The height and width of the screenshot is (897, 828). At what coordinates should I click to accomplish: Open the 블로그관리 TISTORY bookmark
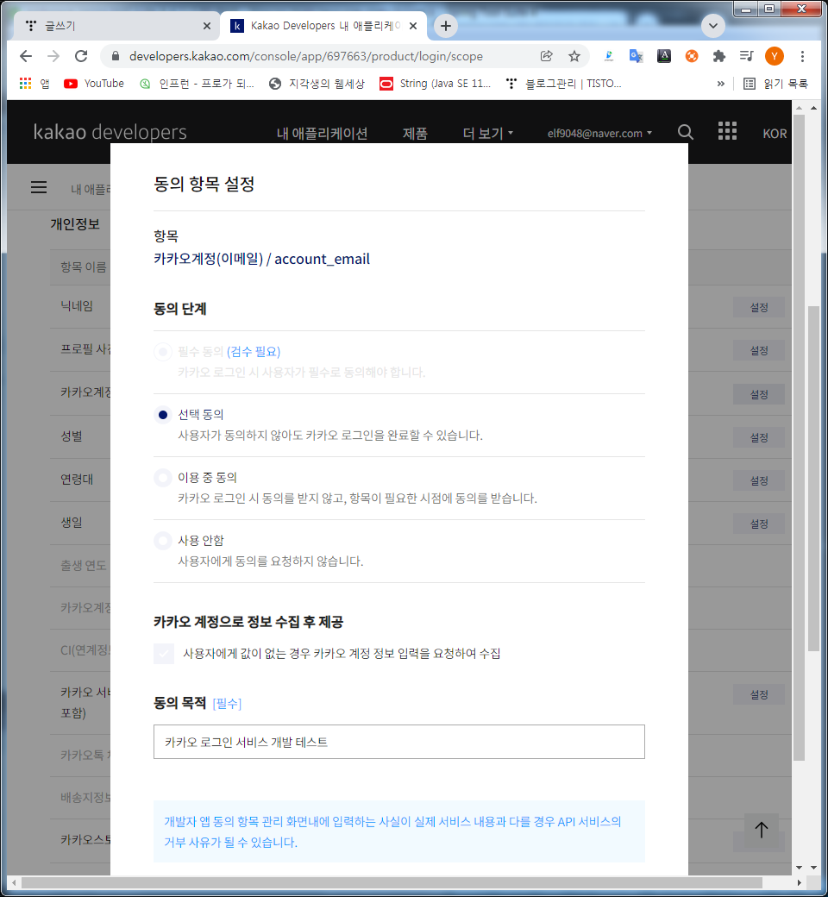point(563,84)
